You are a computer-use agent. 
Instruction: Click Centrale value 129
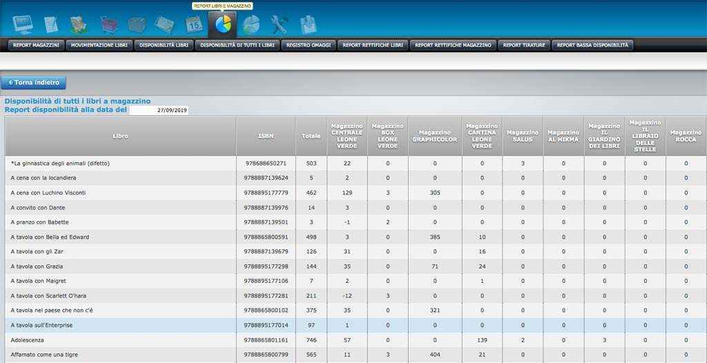click(347, 193)
